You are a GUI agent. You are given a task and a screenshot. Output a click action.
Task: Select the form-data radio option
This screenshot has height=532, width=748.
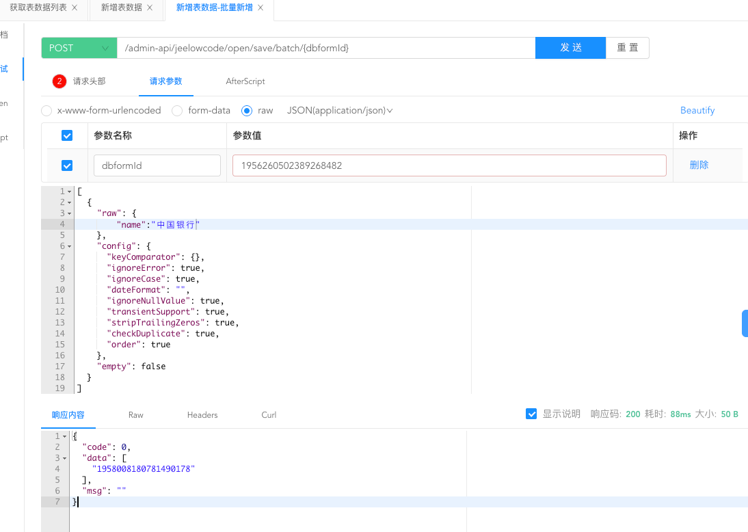(177, 111)
